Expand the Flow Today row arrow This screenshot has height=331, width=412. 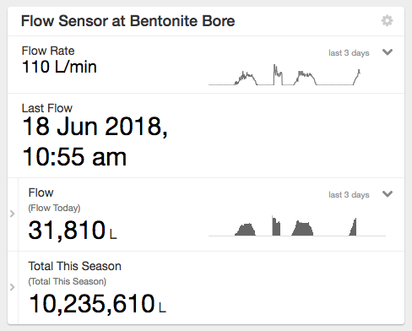point(12,214)
